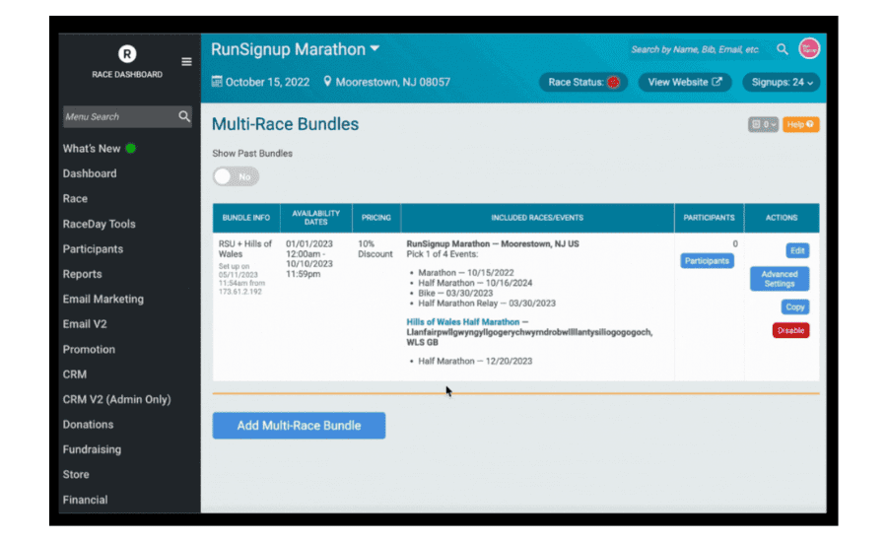
Task: Click the green What's New dot
Action: tap(131, 148)
